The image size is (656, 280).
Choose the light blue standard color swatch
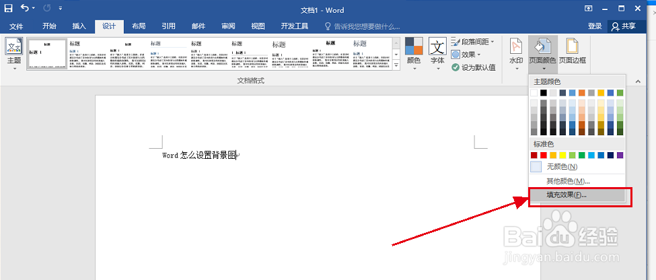[591, 155]
